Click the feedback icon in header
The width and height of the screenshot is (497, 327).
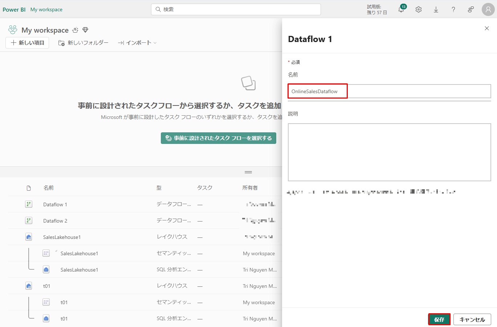471,10
